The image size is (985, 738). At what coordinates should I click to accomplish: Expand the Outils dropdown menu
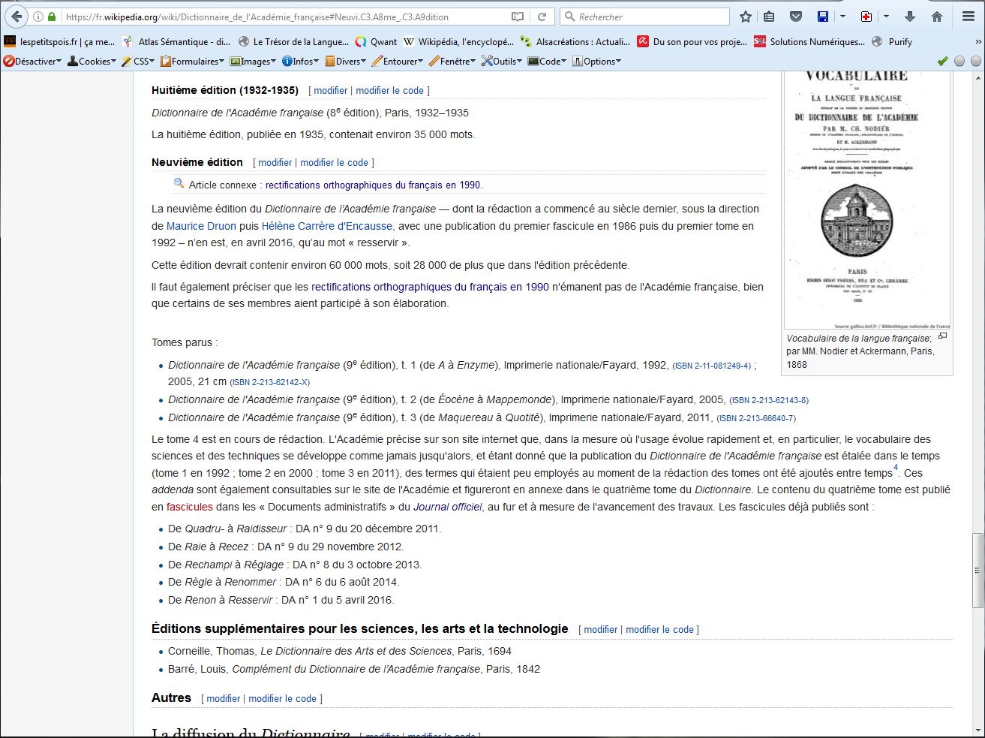click(503, 62)
